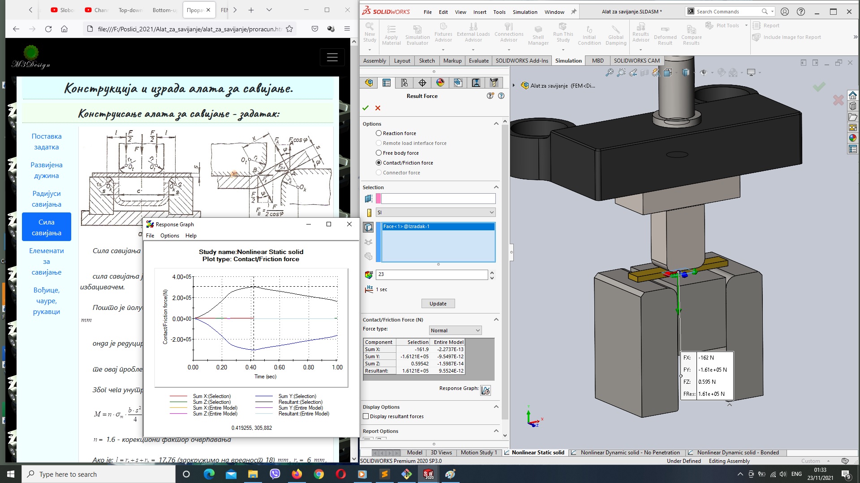This screenshot has width=860, height=483.
Task: Click the Response Graph icon button
Action: pos(486,390)
